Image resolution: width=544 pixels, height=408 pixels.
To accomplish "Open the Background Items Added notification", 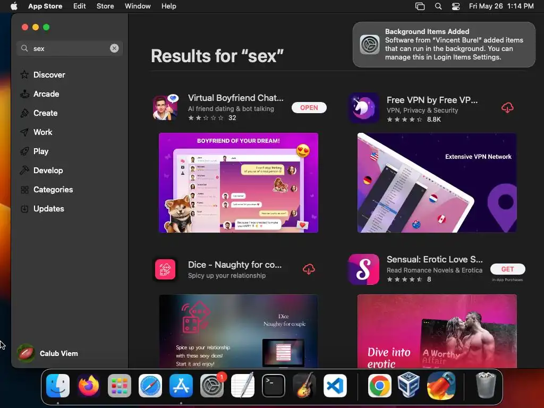I will 444,45.
